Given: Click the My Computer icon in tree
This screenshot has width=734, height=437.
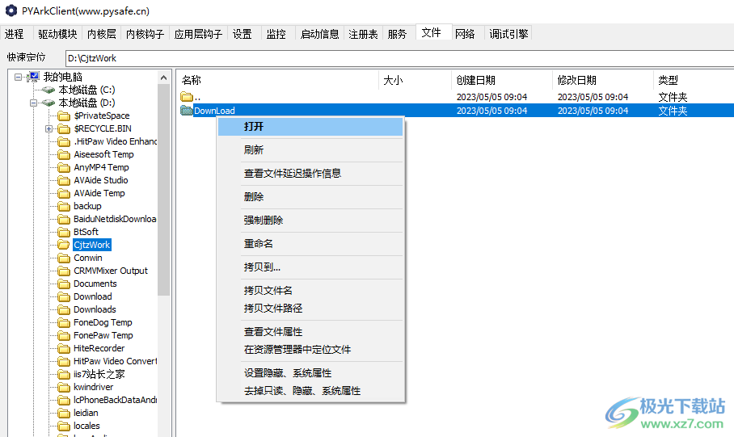Looking at the screenshot, I should (x=34, y=77).
